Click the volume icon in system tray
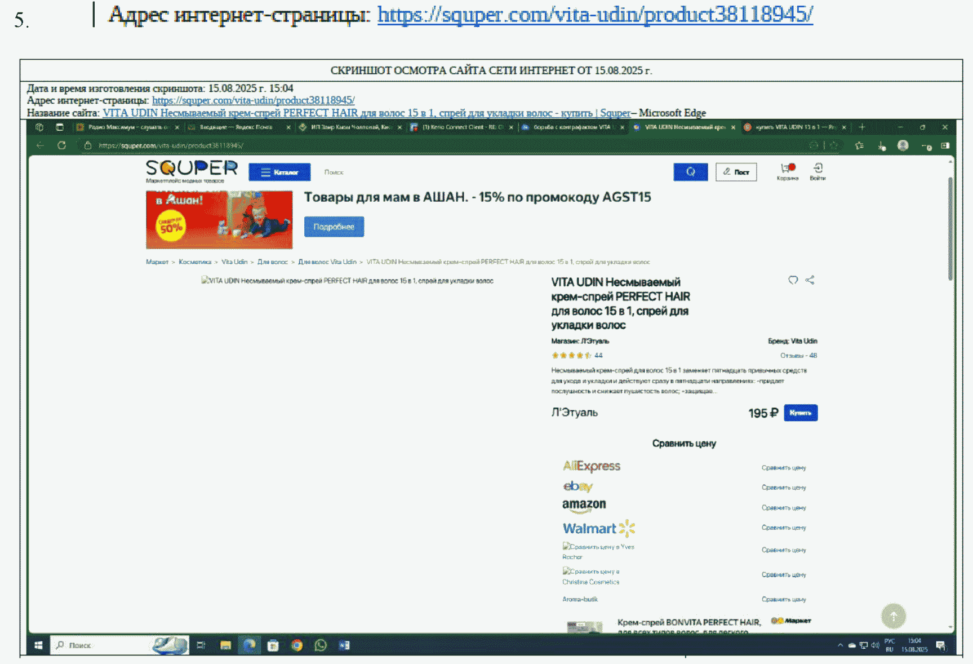 [875, 645]
